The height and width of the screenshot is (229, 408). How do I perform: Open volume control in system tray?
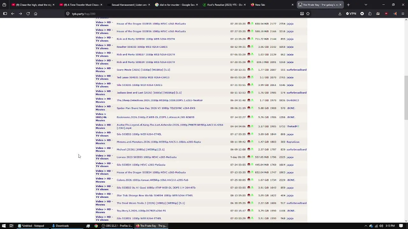tap(381, 226)
